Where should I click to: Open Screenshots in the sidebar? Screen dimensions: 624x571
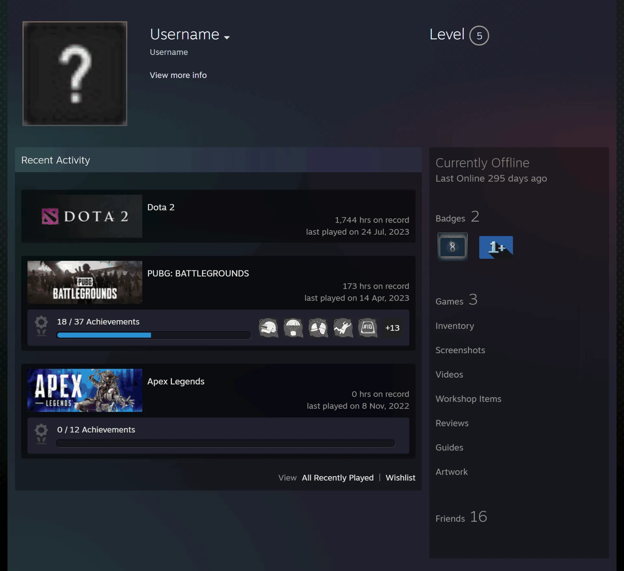460,350
